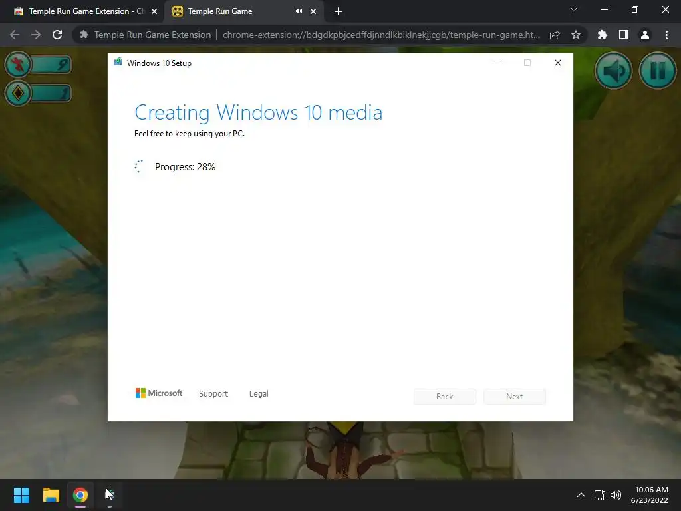Open the Windows Start menu

[x=22, y=495]
